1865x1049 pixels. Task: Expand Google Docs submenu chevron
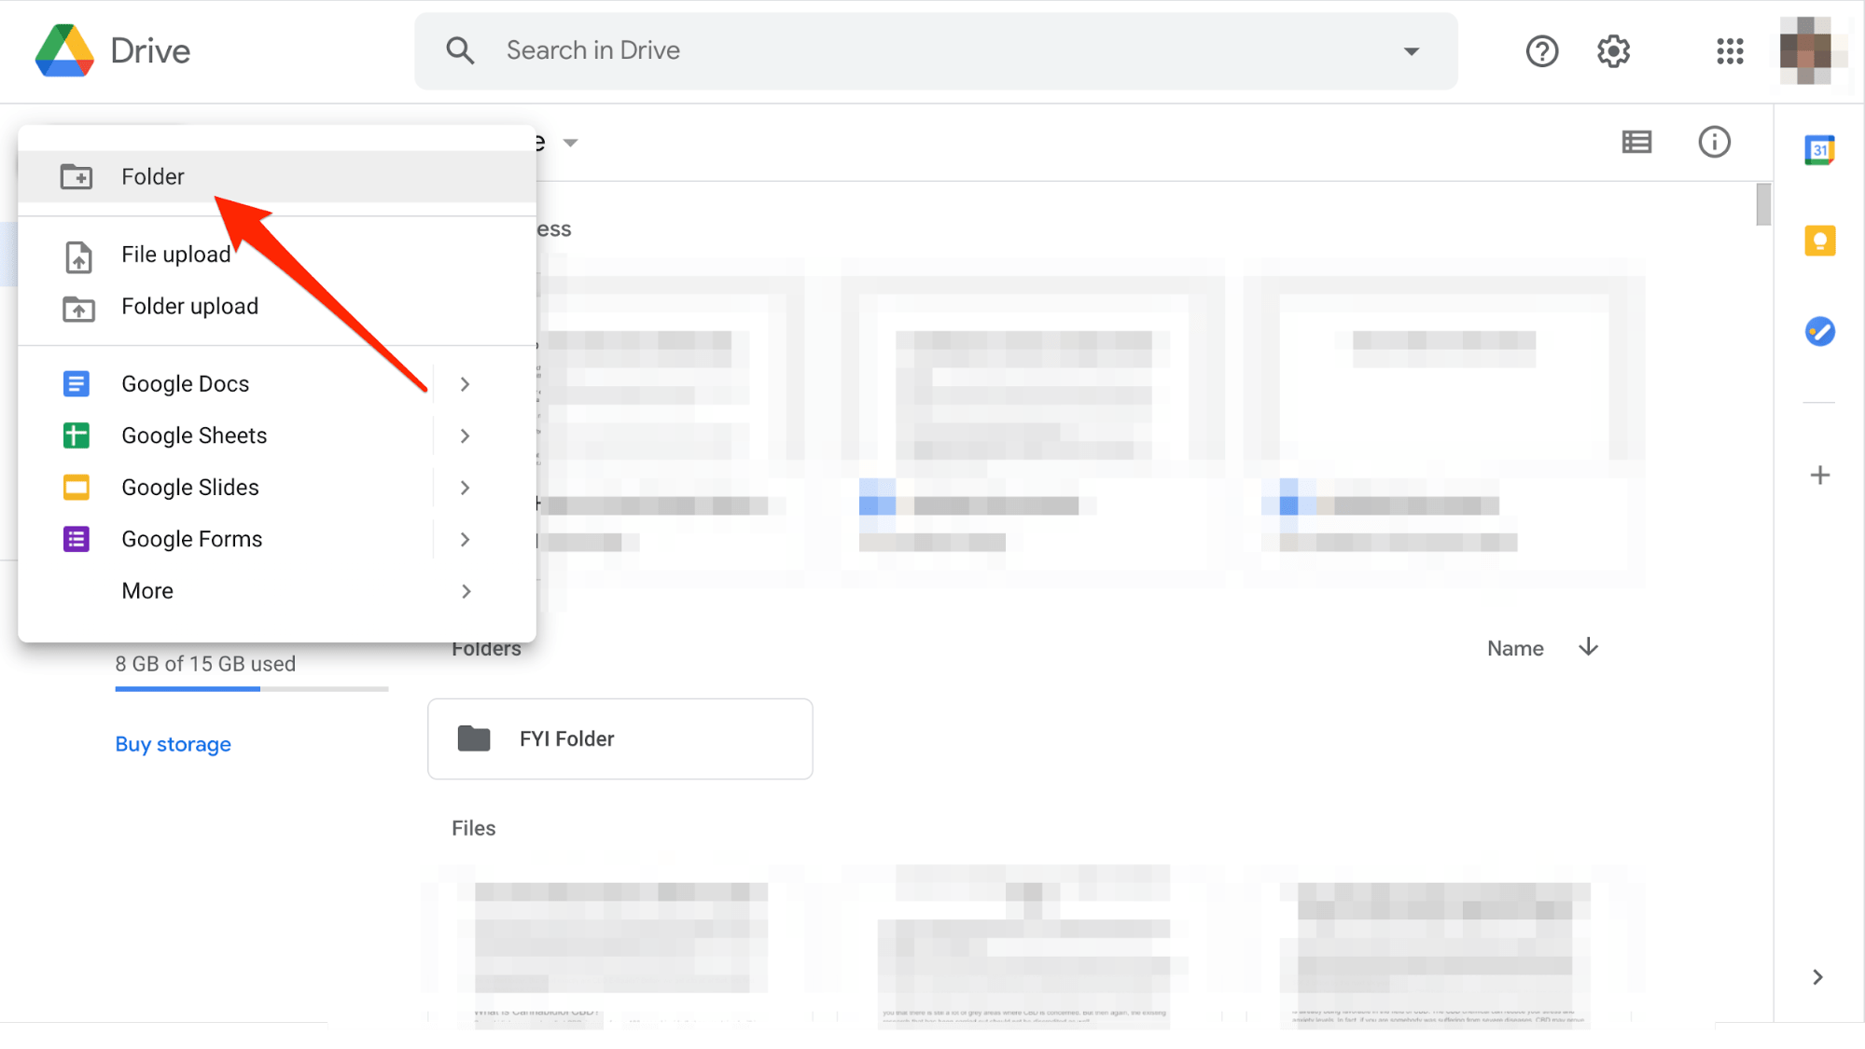coord(465,384)
